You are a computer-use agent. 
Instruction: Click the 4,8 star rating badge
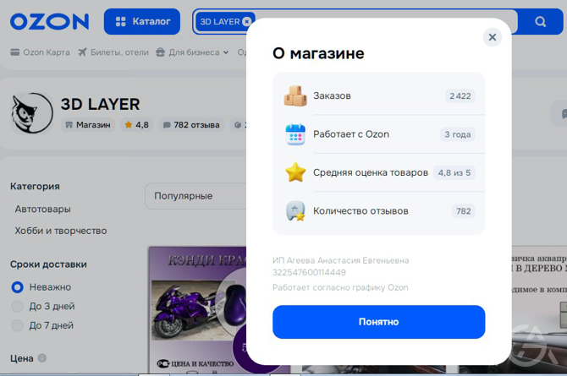(x=137, y=125)
